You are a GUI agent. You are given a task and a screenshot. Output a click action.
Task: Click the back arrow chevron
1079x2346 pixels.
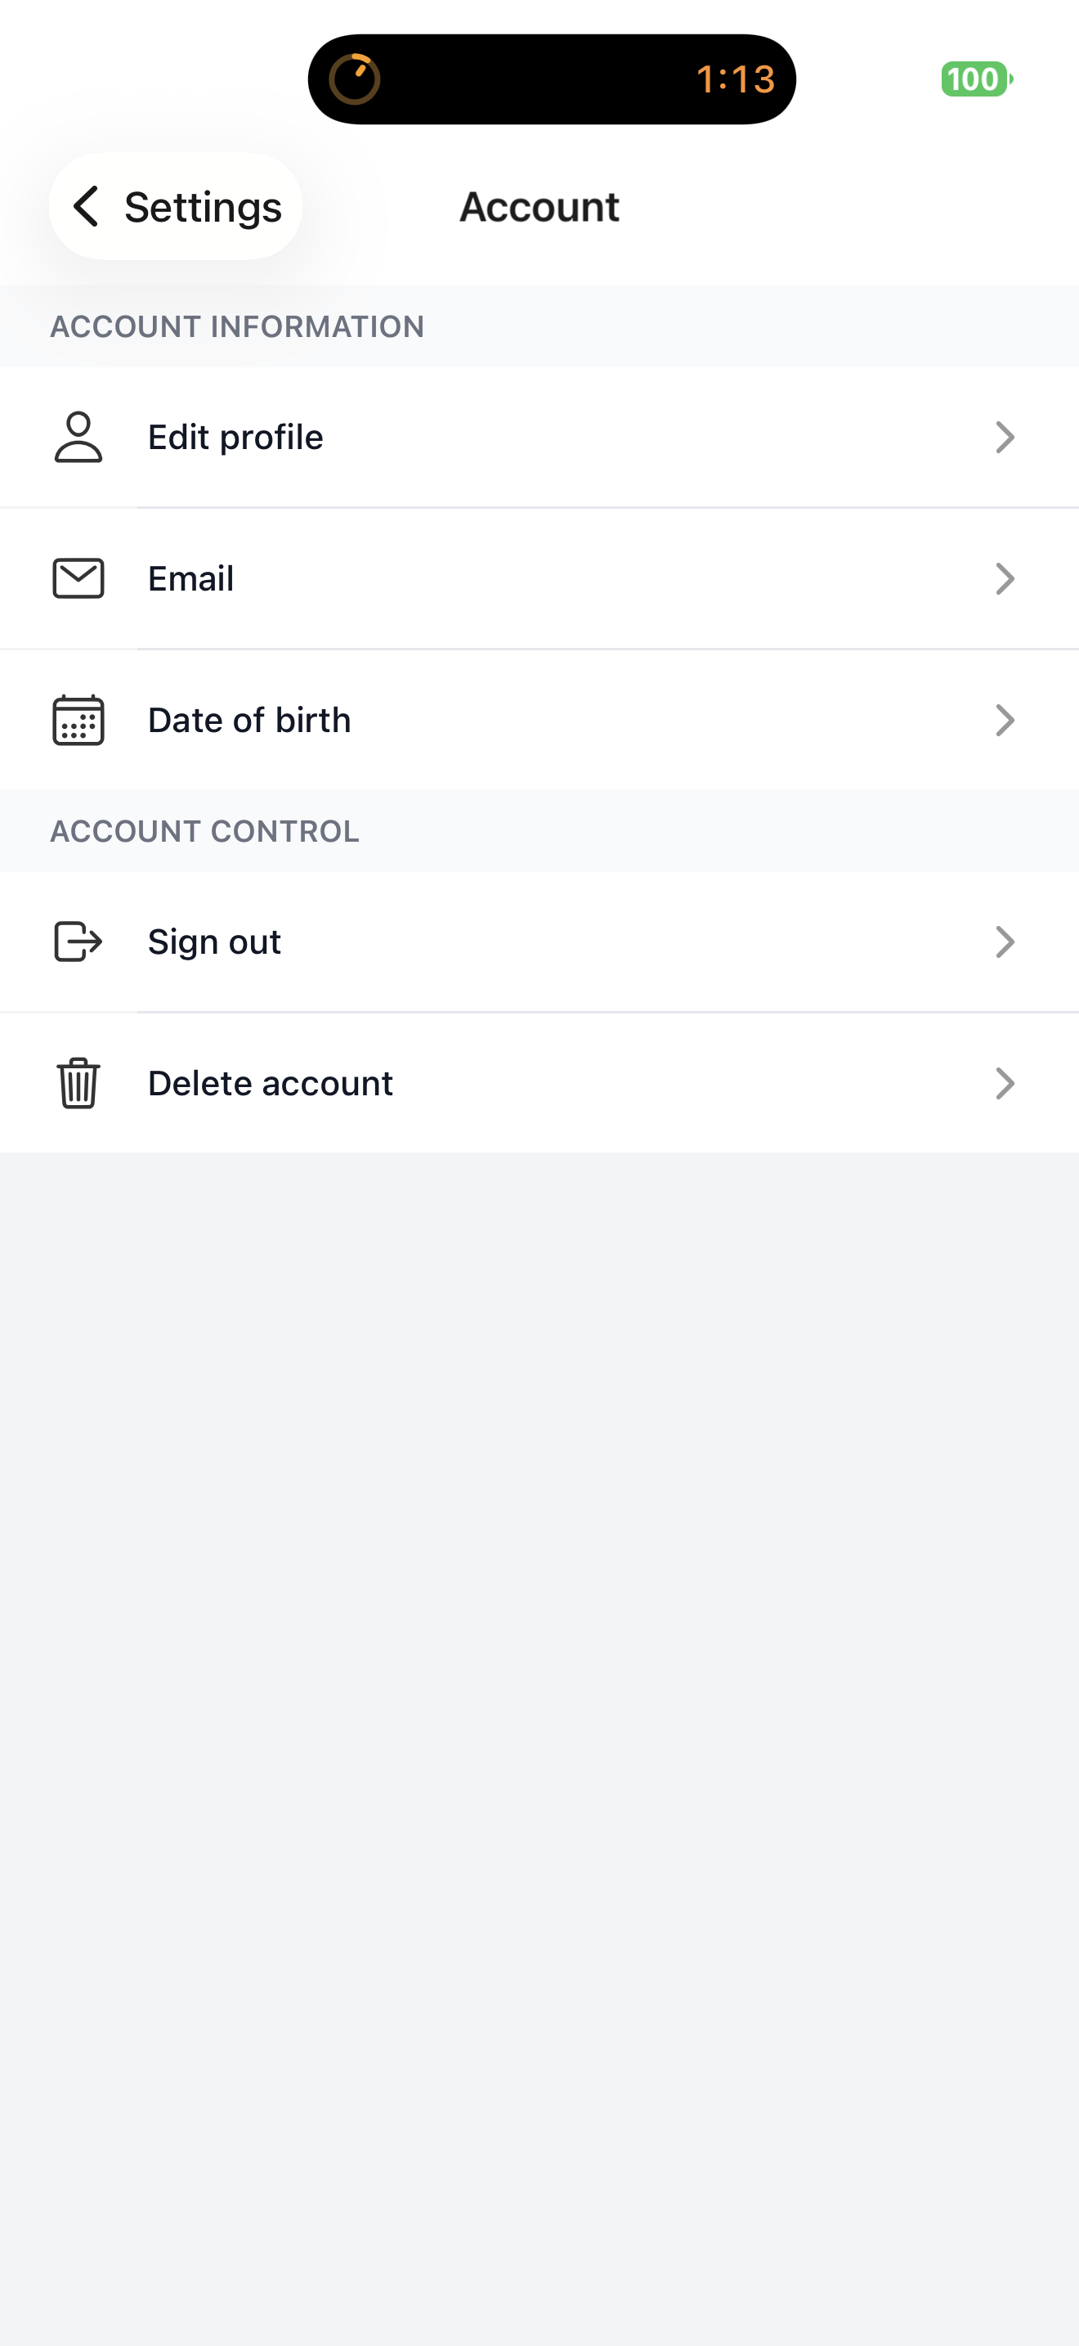click(87, 207)
